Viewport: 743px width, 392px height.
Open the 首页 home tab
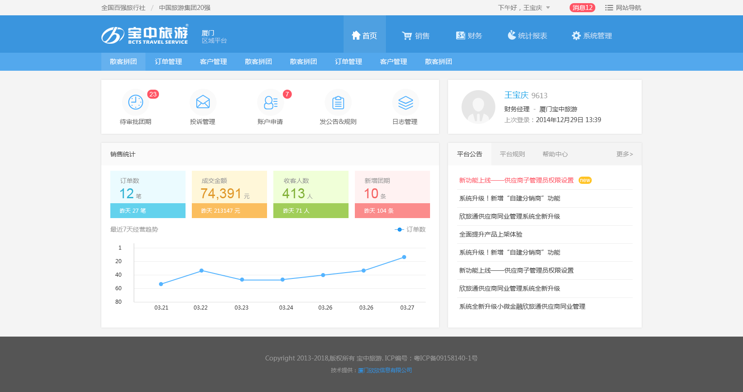364,34
